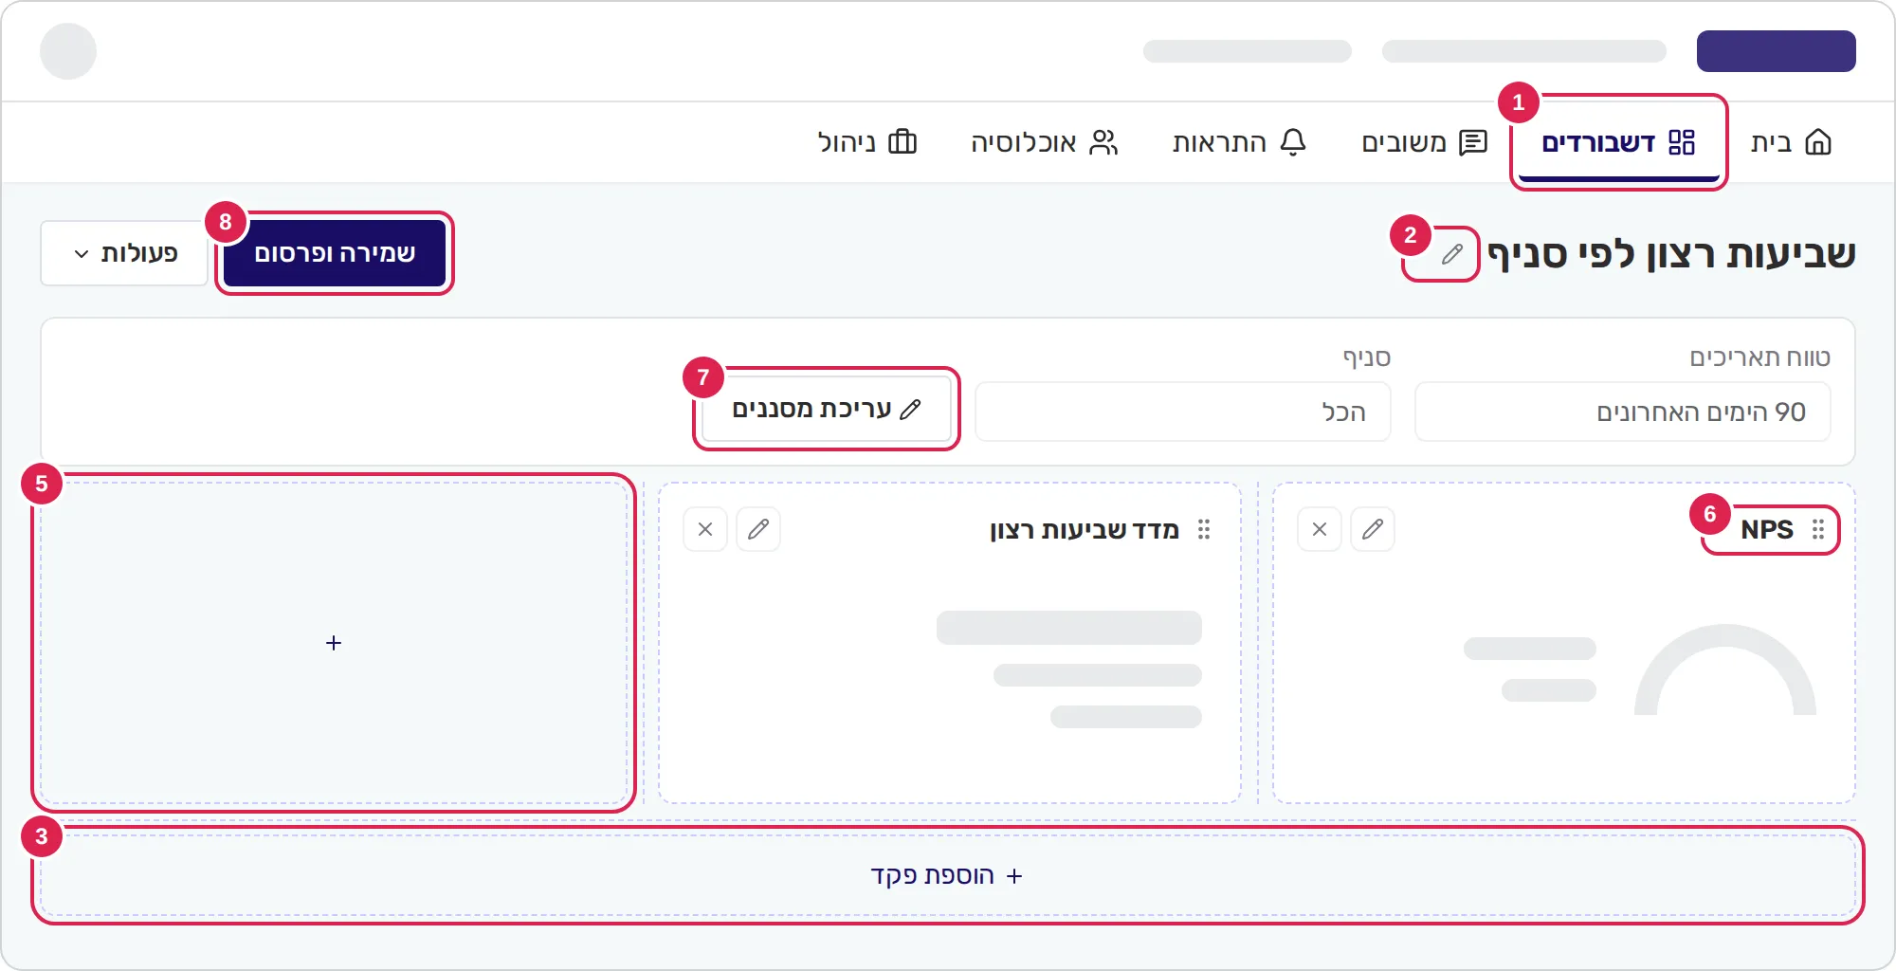
Task: Open the אוכלוסיה tab
Action: point(1045,142)
